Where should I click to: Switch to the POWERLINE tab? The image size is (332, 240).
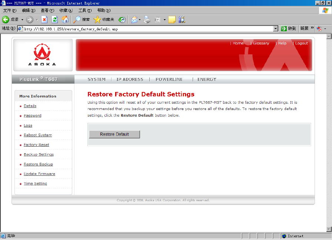tap(169, 79)
